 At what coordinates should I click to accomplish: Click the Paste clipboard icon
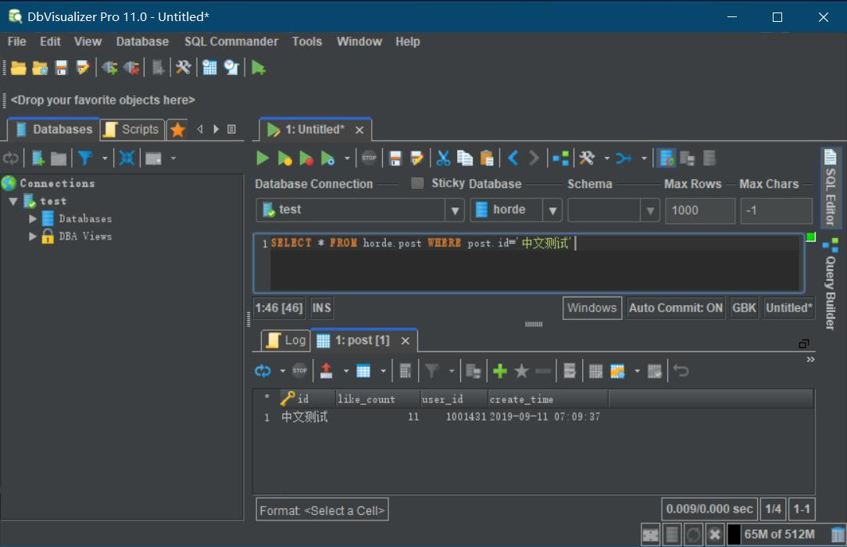(x=487, y=158)
